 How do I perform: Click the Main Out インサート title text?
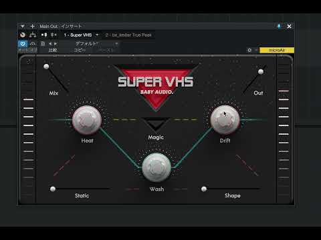click(61, 27)
